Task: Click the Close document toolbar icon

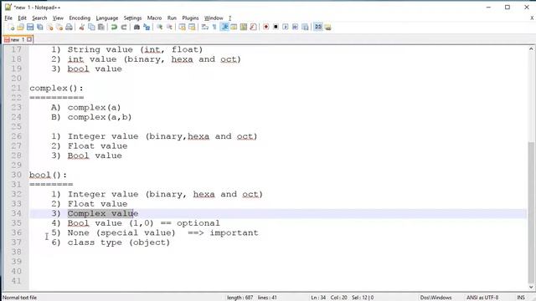Action: pos(50,27)
